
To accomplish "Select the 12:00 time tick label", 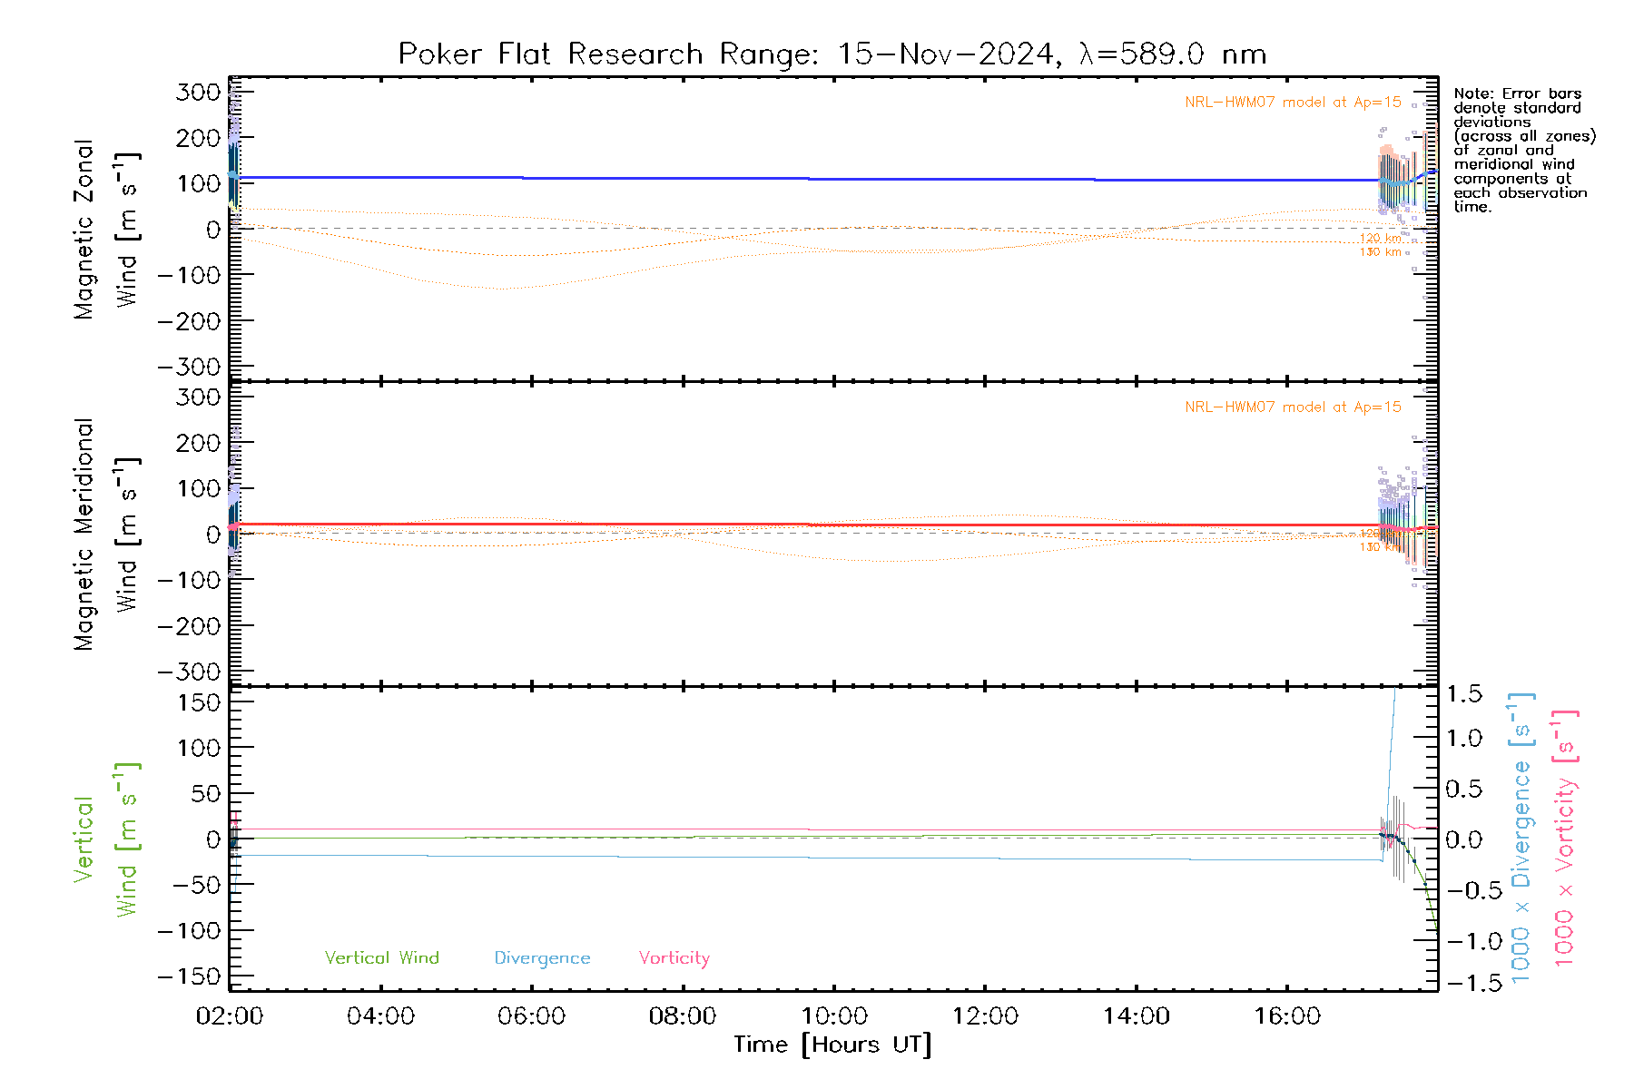I will coord(985,1016).
